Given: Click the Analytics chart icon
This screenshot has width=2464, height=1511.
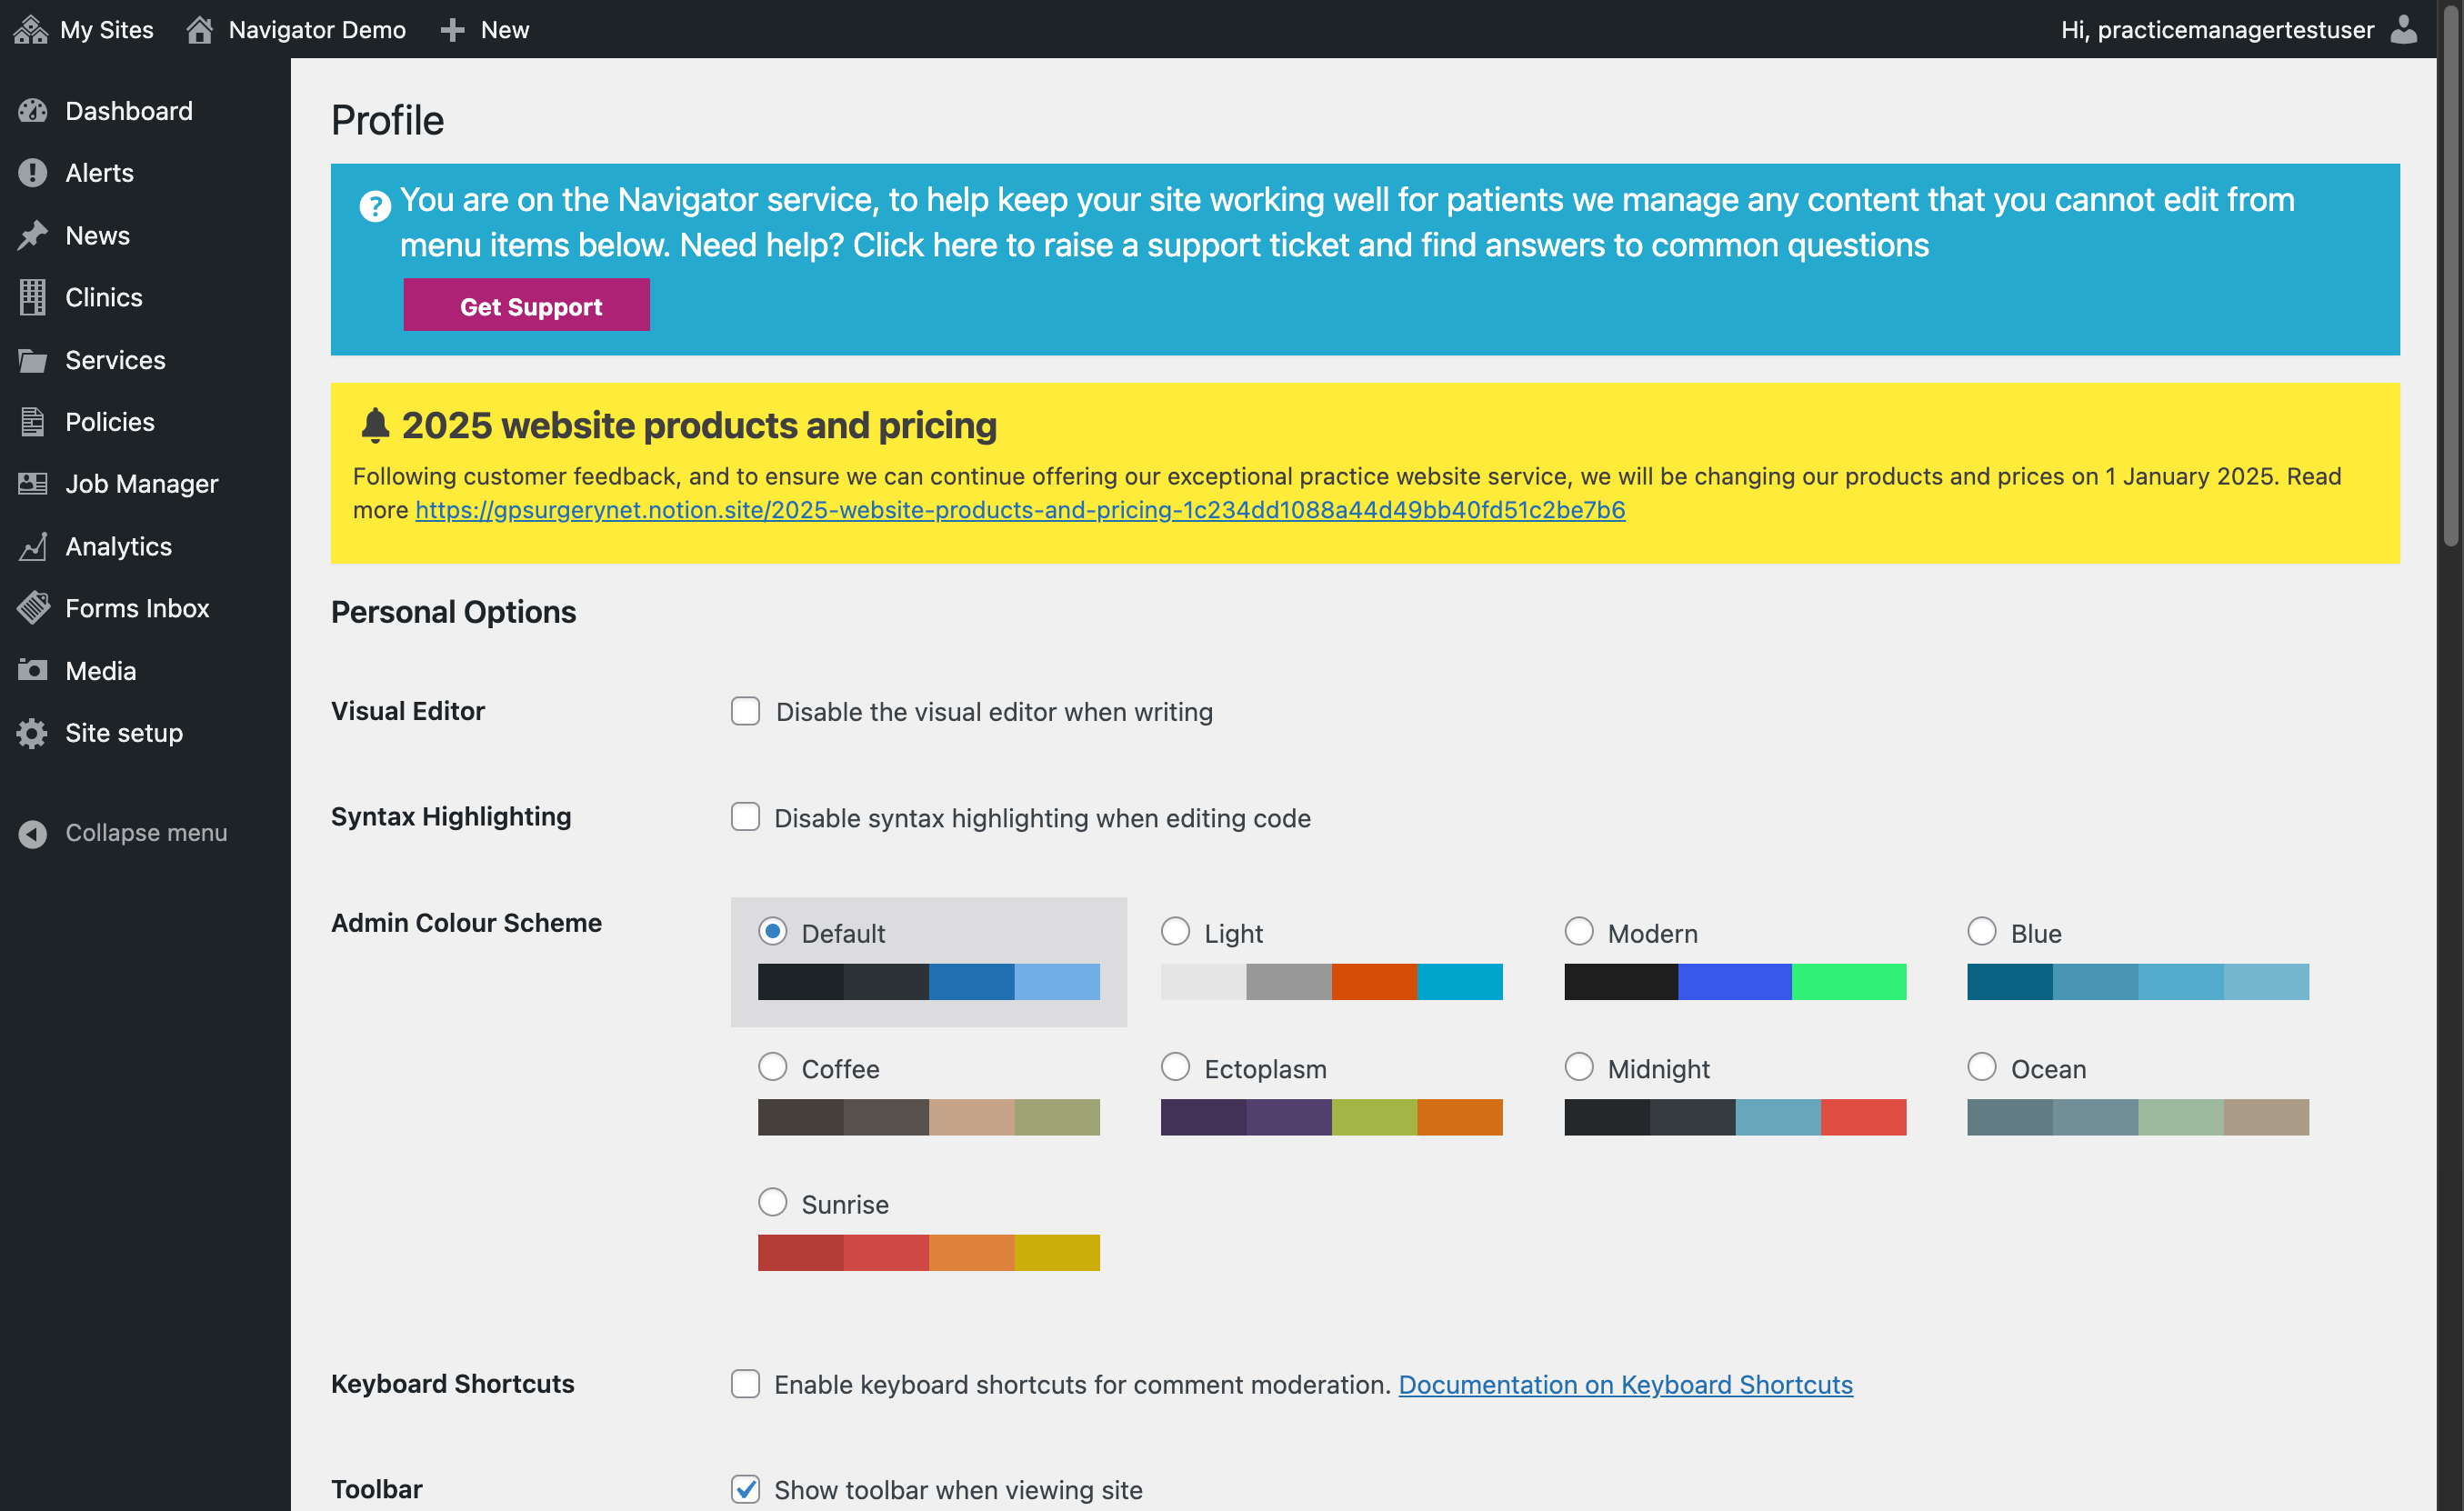Looking at the screenshot, I should coord(32,546).
